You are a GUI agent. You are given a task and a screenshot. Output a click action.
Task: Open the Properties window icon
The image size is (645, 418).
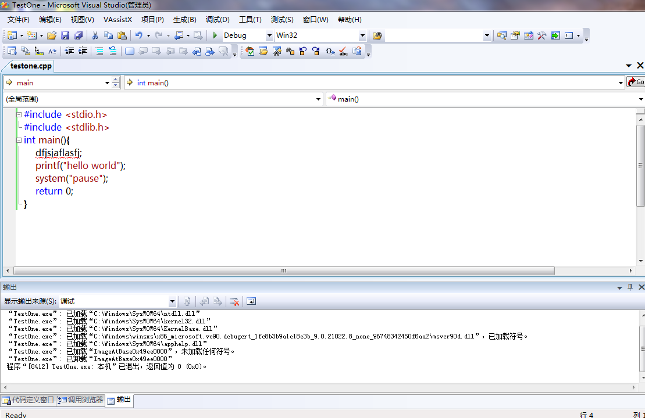tap(515, 35)
